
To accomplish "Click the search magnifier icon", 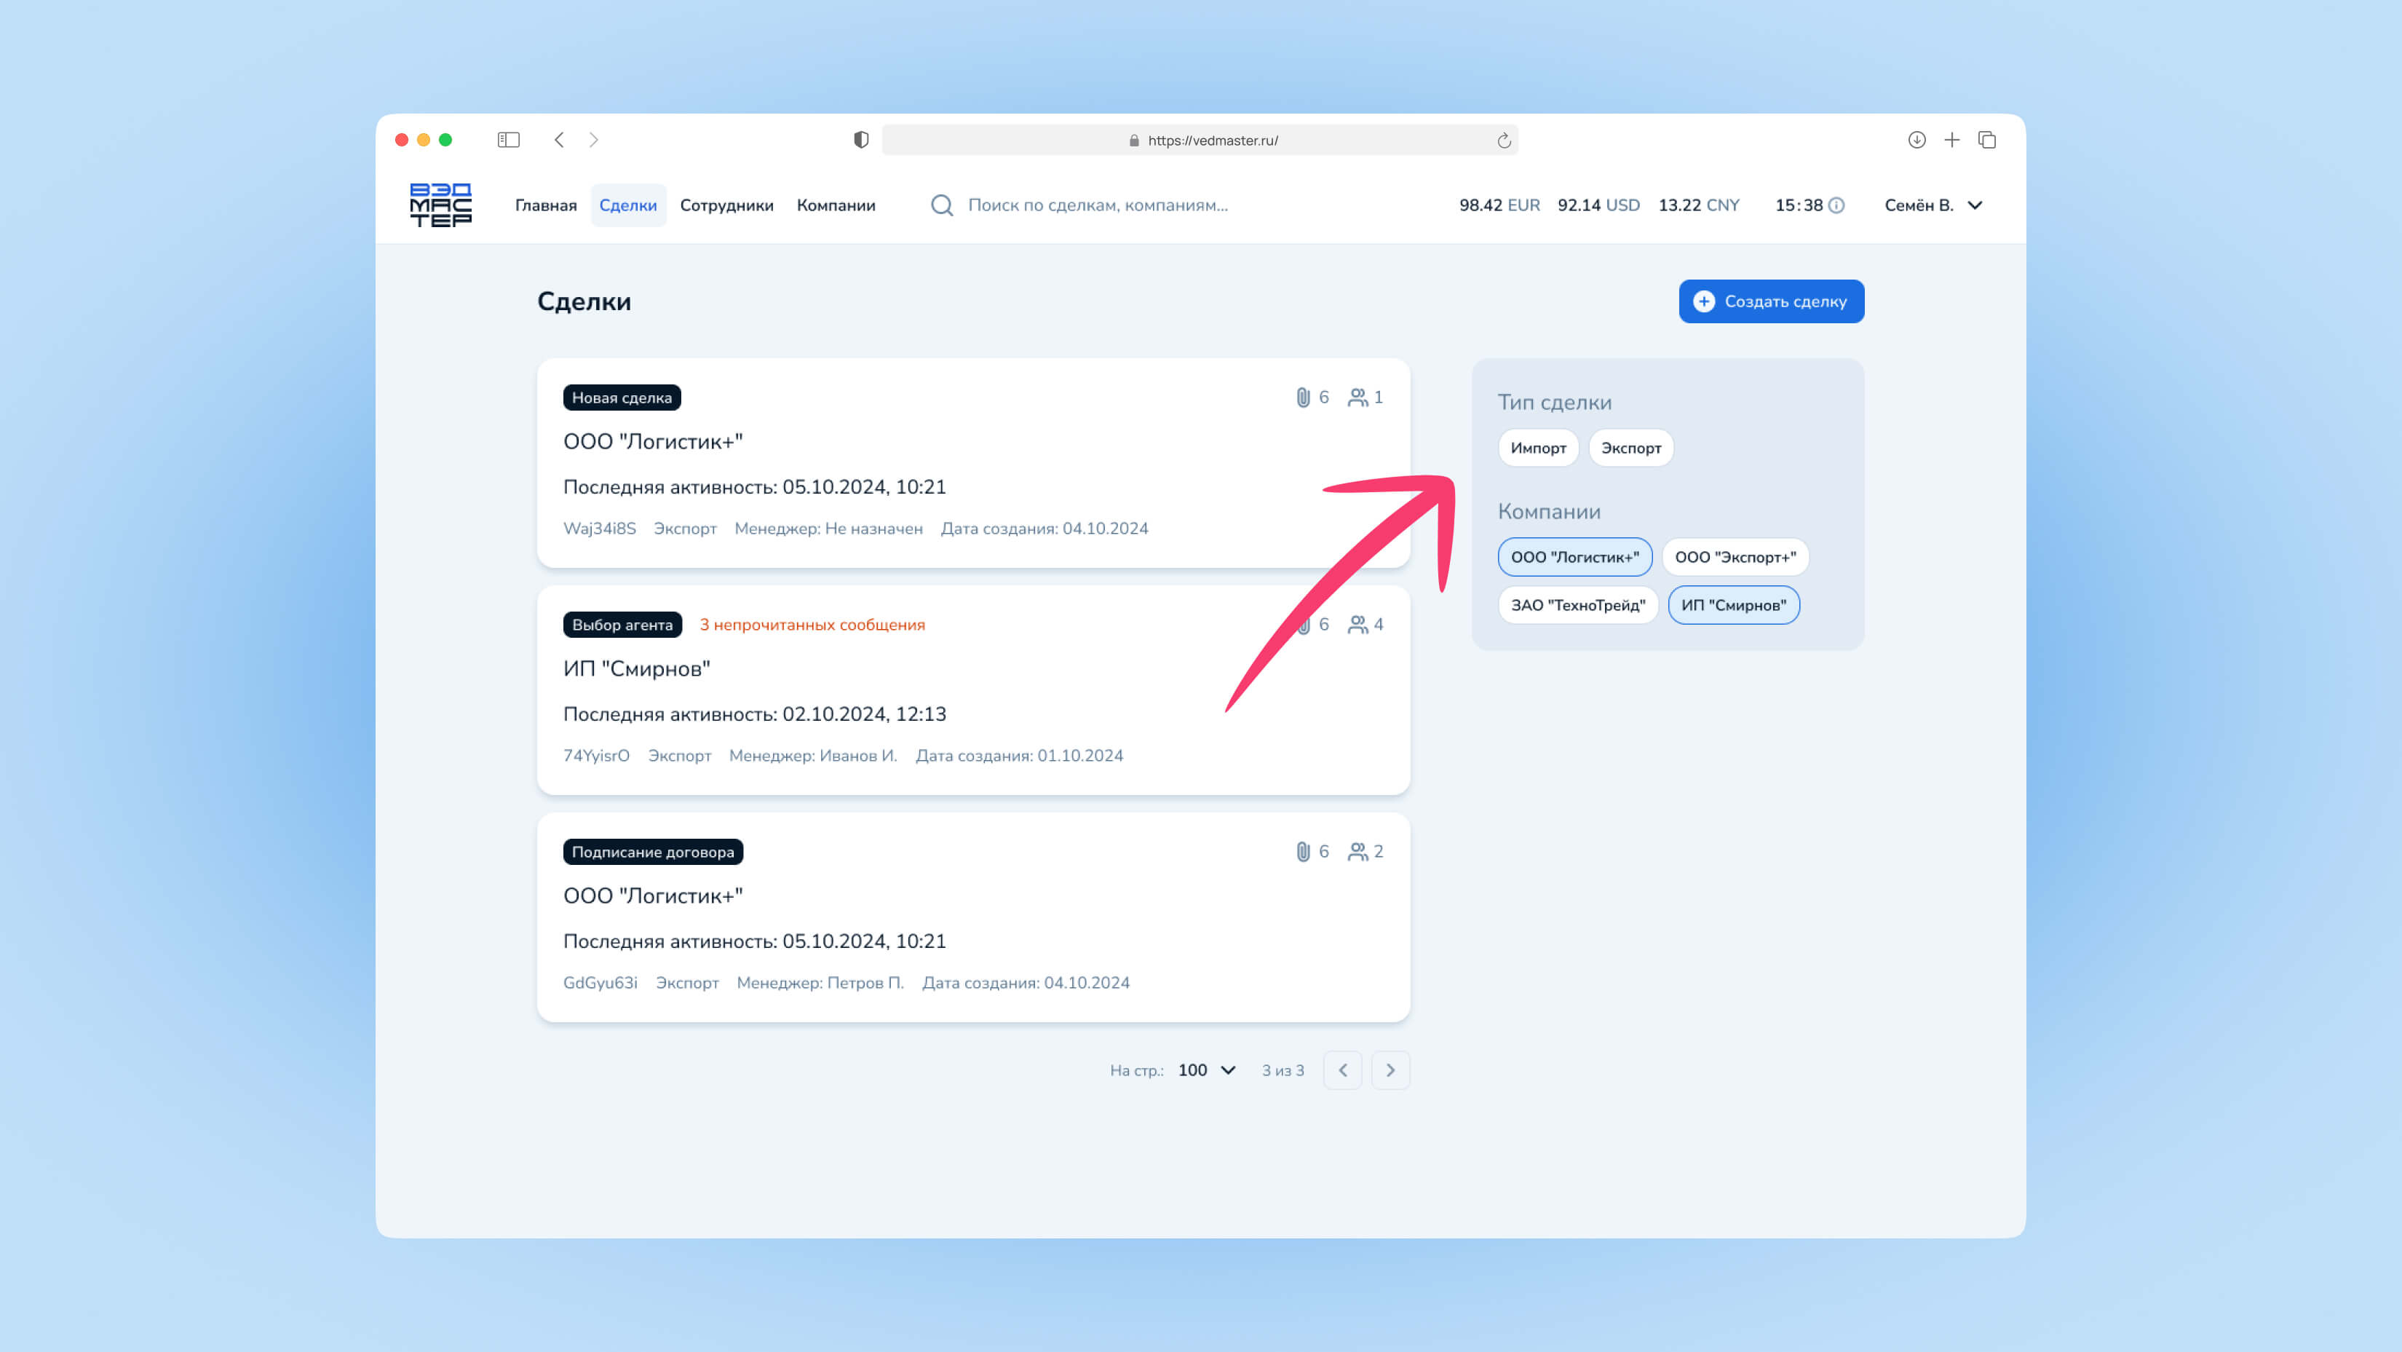I will (x=942, y=205).
